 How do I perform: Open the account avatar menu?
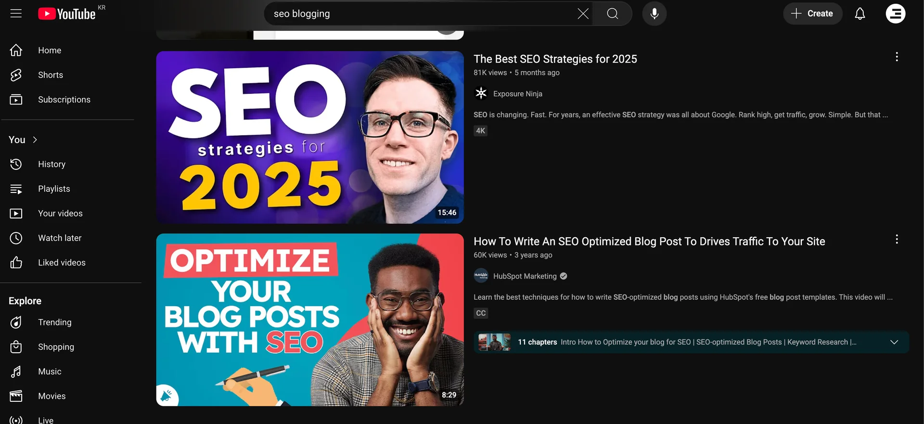(x=895, y=13)
